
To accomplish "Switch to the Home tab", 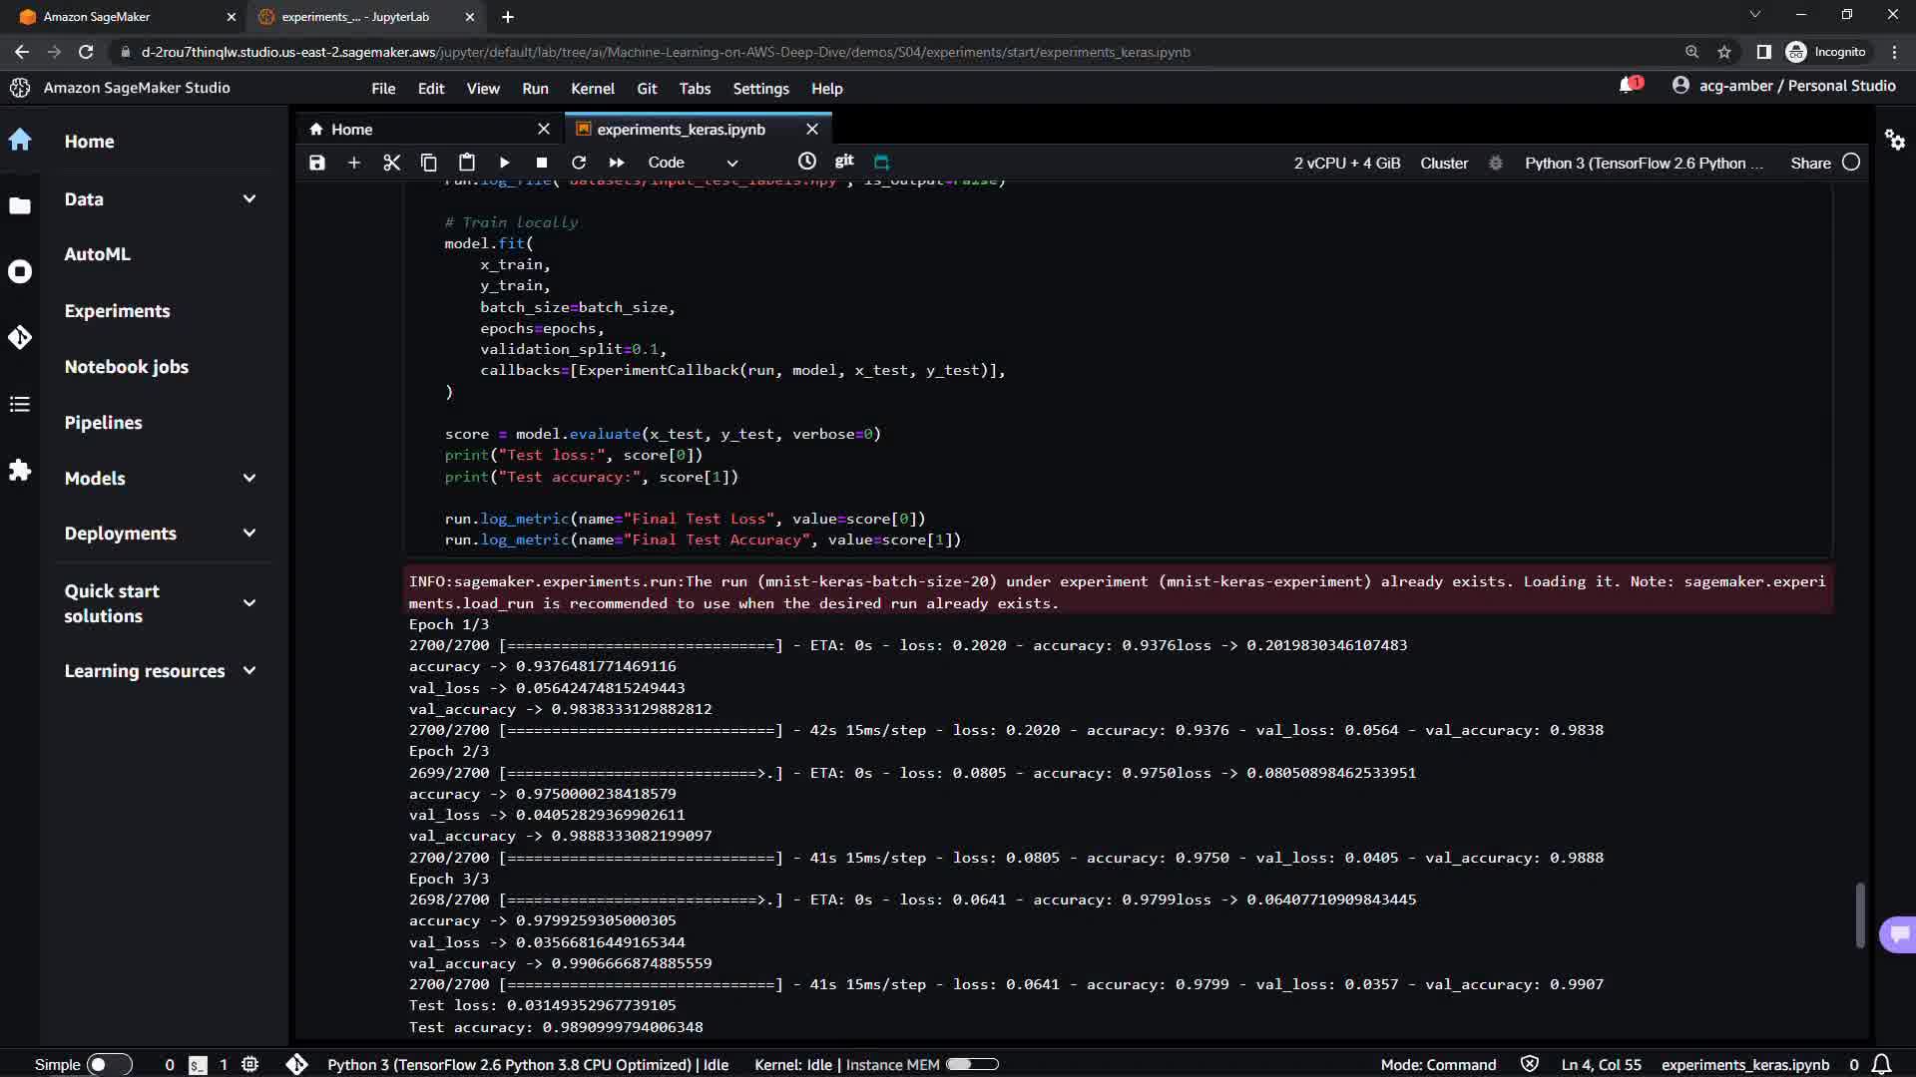I will tap(351, 130).
